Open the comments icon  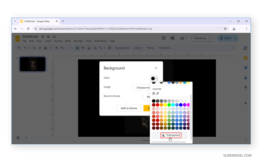[x=173, y=38]
